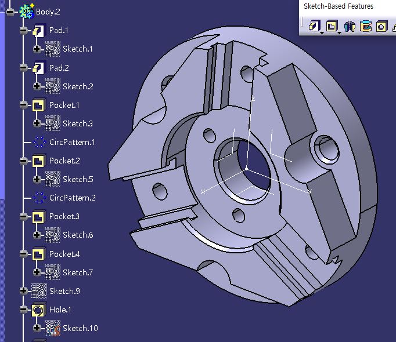Click the Sketch.10 icon
Viewport: 396px width, 342px height.
(52, 328)
